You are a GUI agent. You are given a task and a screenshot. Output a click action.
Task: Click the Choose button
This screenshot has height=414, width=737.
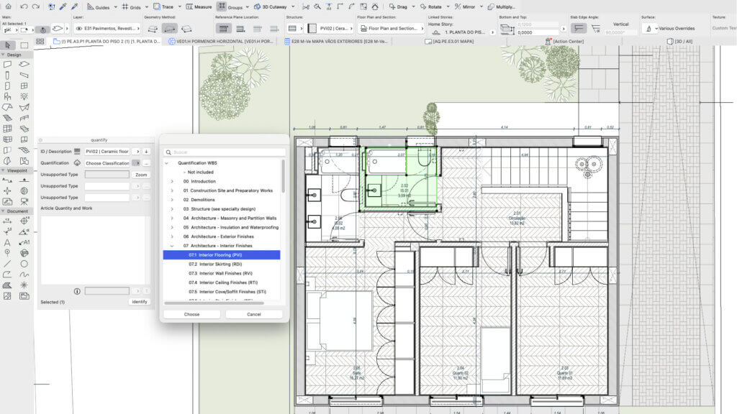pyautogui.click(x=191, y=315)
